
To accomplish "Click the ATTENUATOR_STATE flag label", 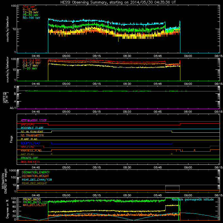I will pos(34,120).
